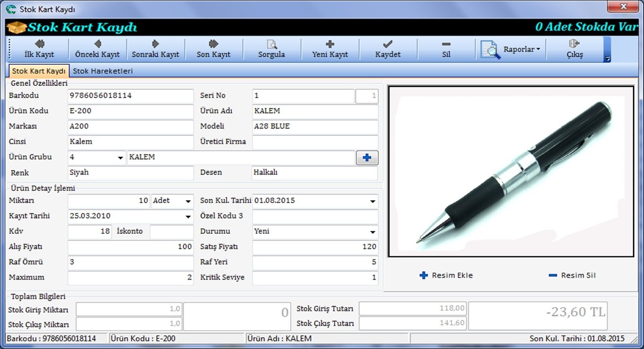Viewport: 644px width, 349px height.
Task: Add product group with blue plus button
Action: [x=367, y=158]
